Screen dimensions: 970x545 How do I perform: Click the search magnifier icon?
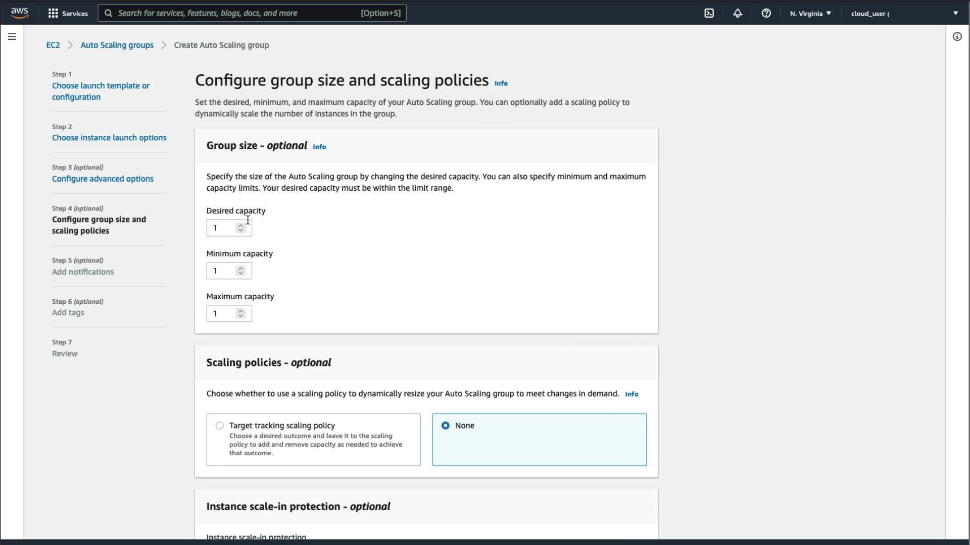108,13
